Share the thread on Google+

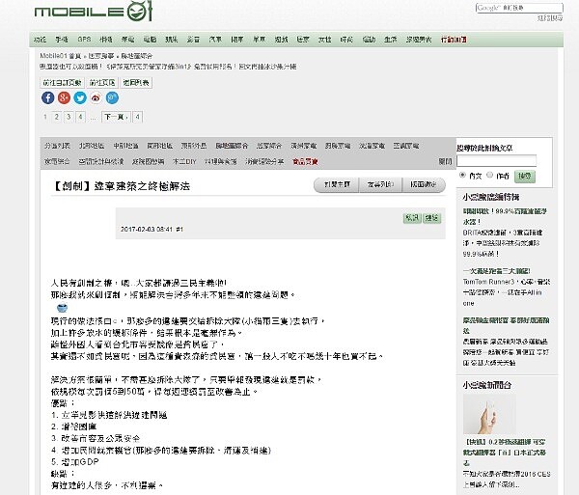[x=64, y=97]
